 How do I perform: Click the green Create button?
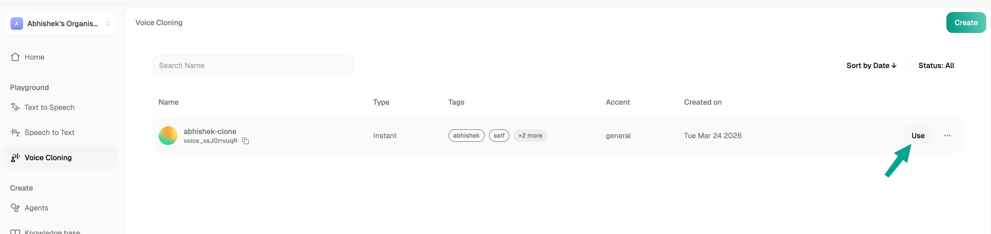pyautogui.click(x=966, y=23)
